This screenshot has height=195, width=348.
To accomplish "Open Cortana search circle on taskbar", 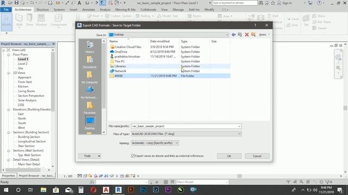I will (x=18, y=190).
